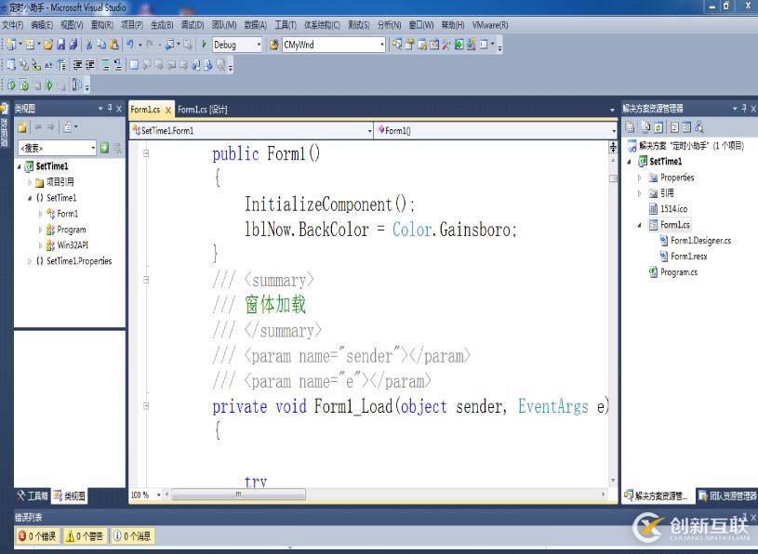Toggle the 0 个消息 messages filter
The height and width of the screenshot is (554, 758).
132,535
